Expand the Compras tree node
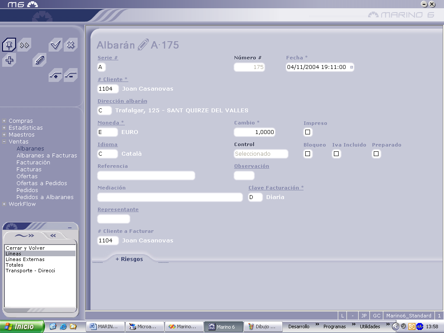 point(4,121)
